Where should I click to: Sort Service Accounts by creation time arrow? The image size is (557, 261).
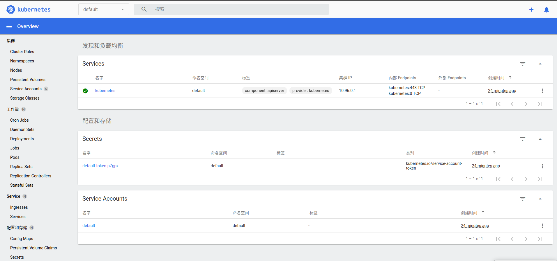[483, 213]
